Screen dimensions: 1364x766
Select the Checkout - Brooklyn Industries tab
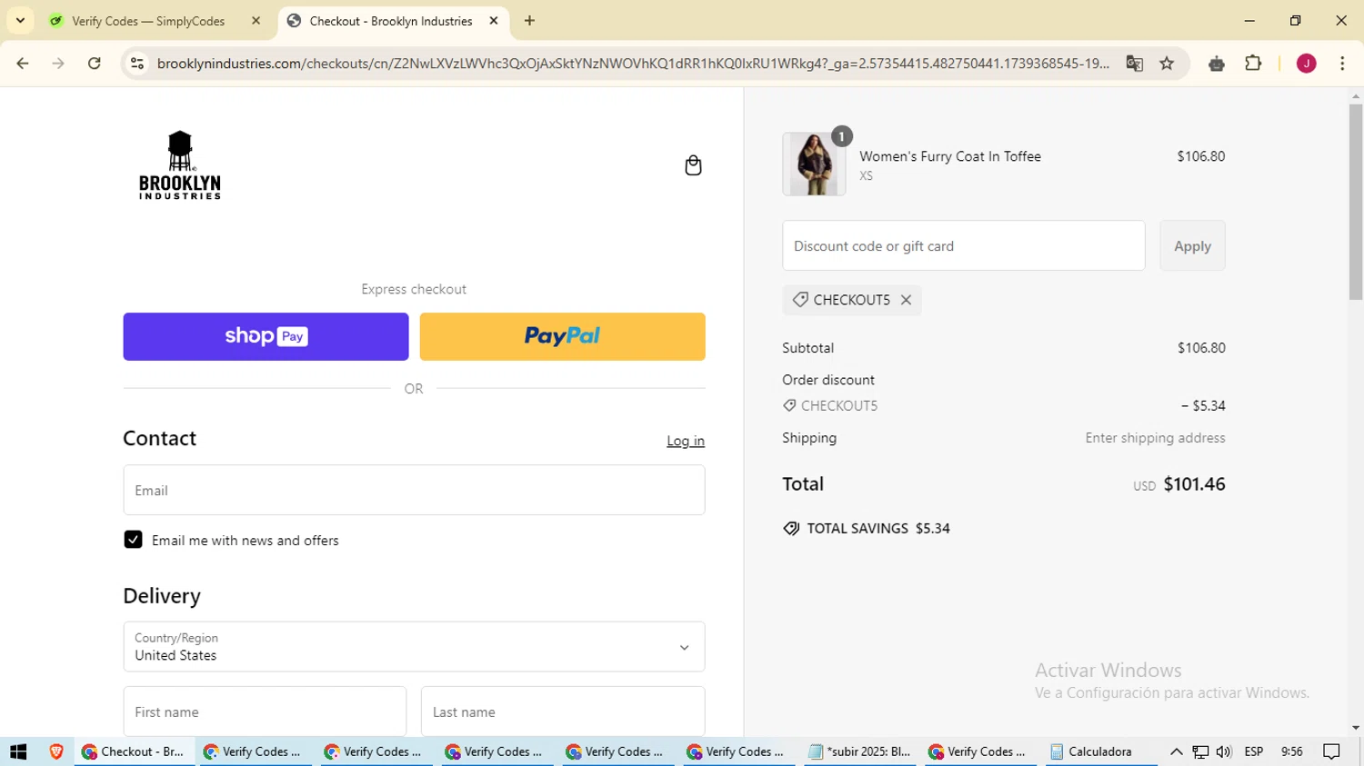[x=394, y=21]
